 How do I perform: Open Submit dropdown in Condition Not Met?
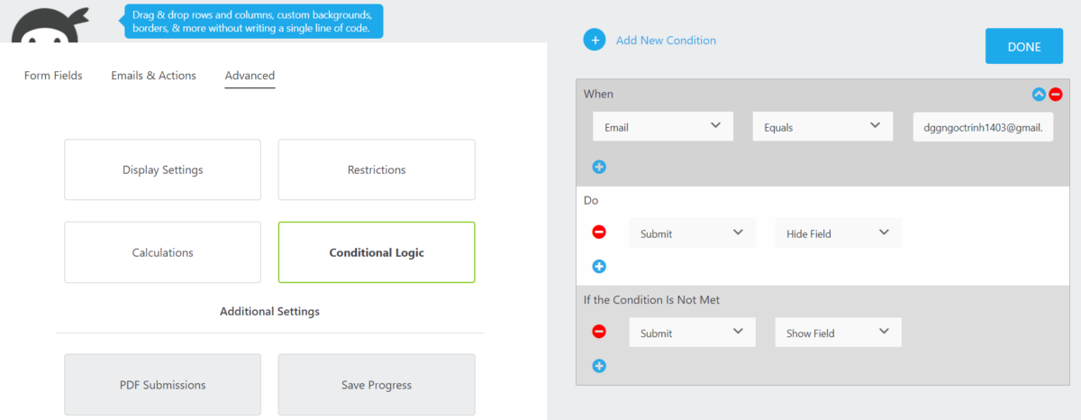[692, 332]
